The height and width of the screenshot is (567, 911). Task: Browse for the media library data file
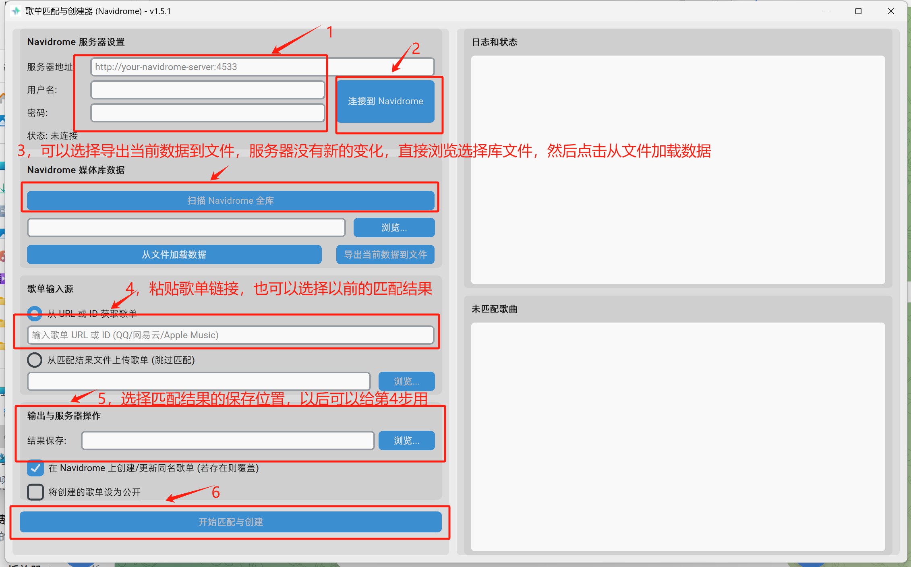coord(394,228)
